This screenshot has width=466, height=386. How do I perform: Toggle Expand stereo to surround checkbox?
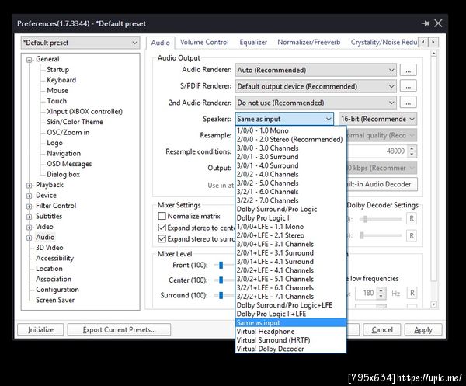tap(162, 239)
